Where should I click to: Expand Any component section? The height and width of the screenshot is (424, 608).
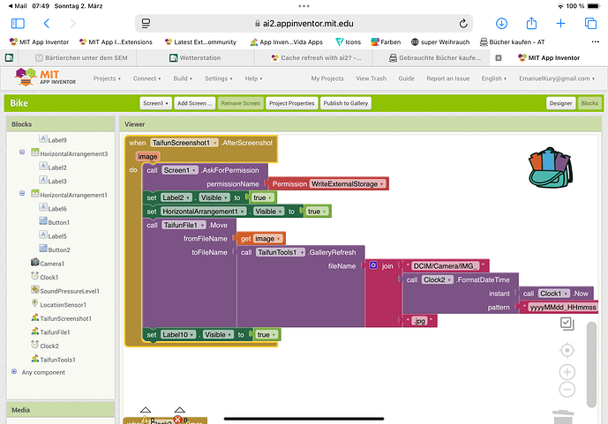click(x=14, y=371)
